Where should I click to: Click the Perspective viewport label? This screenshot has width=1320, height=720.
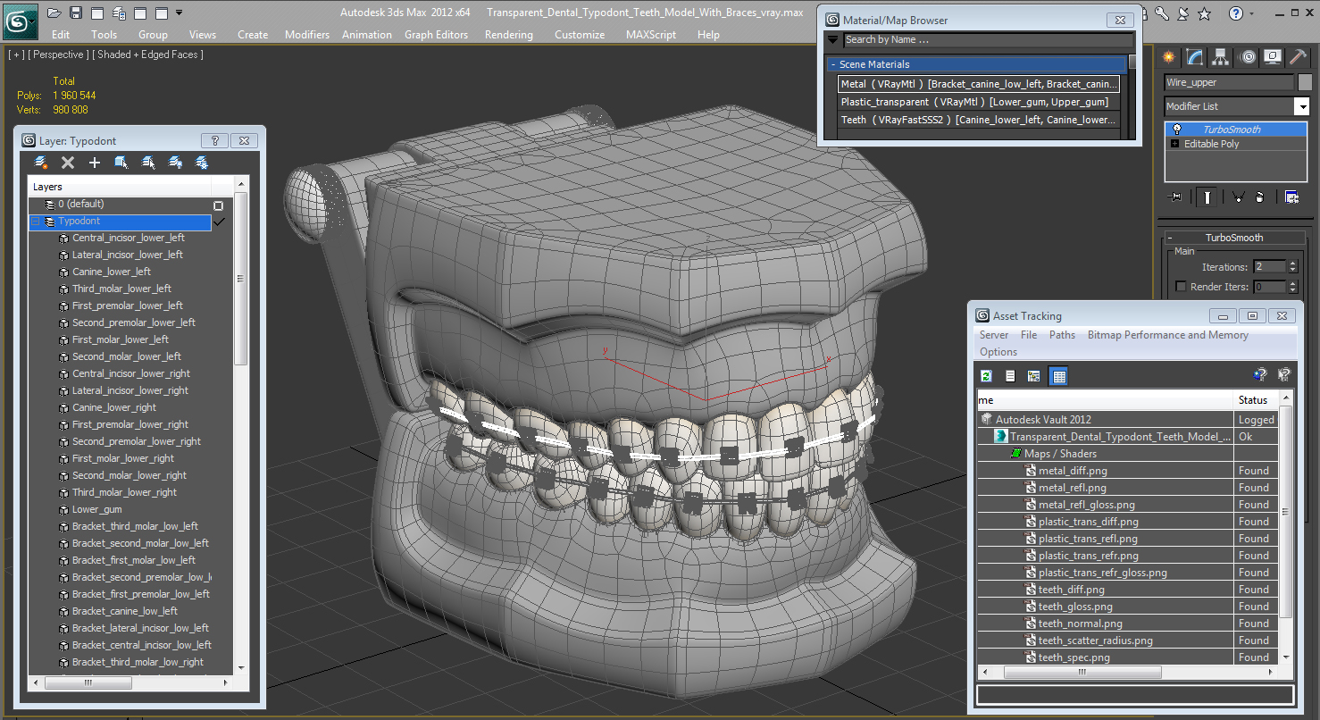(56, 54)
